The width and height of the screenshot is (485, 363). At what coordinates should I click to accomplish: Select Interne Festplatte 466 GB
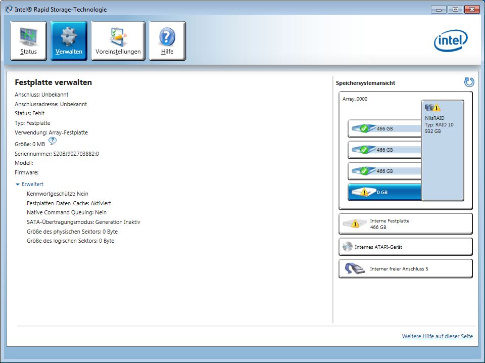tap(406, 224)
